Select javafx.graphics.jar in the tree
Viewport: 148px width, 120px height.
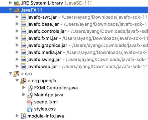coord(47,46)
